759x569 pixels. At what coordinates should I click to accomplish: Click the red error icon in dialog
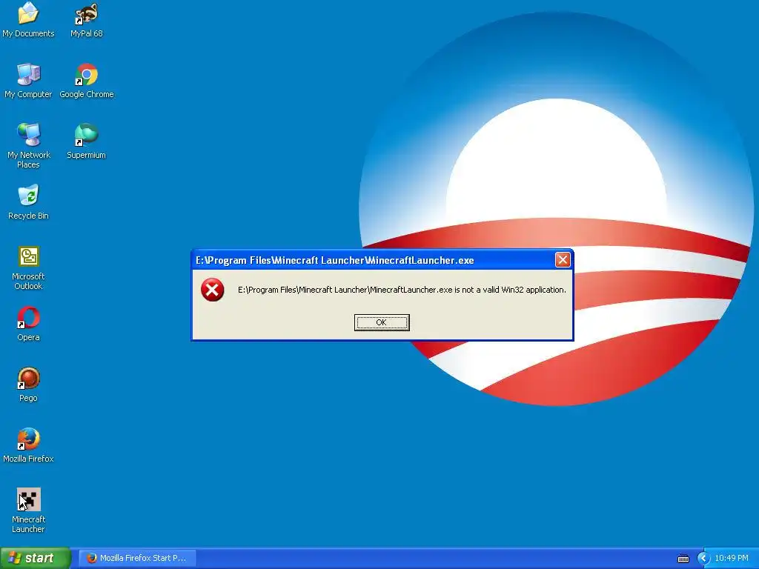point(212,290)
